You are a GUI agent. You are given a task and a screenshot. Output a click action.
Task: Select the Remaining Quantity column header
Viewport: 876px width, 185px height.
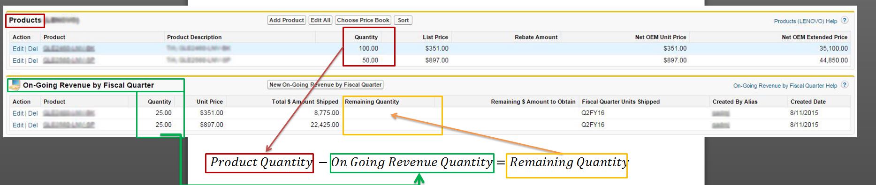click(372, 102)
